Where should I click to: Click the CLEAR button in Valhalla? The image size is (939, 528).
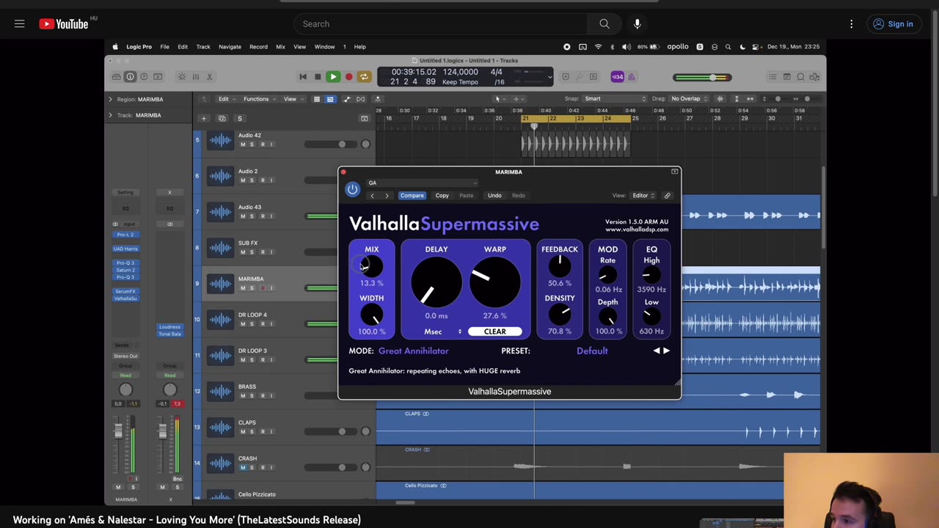point(495,331)
